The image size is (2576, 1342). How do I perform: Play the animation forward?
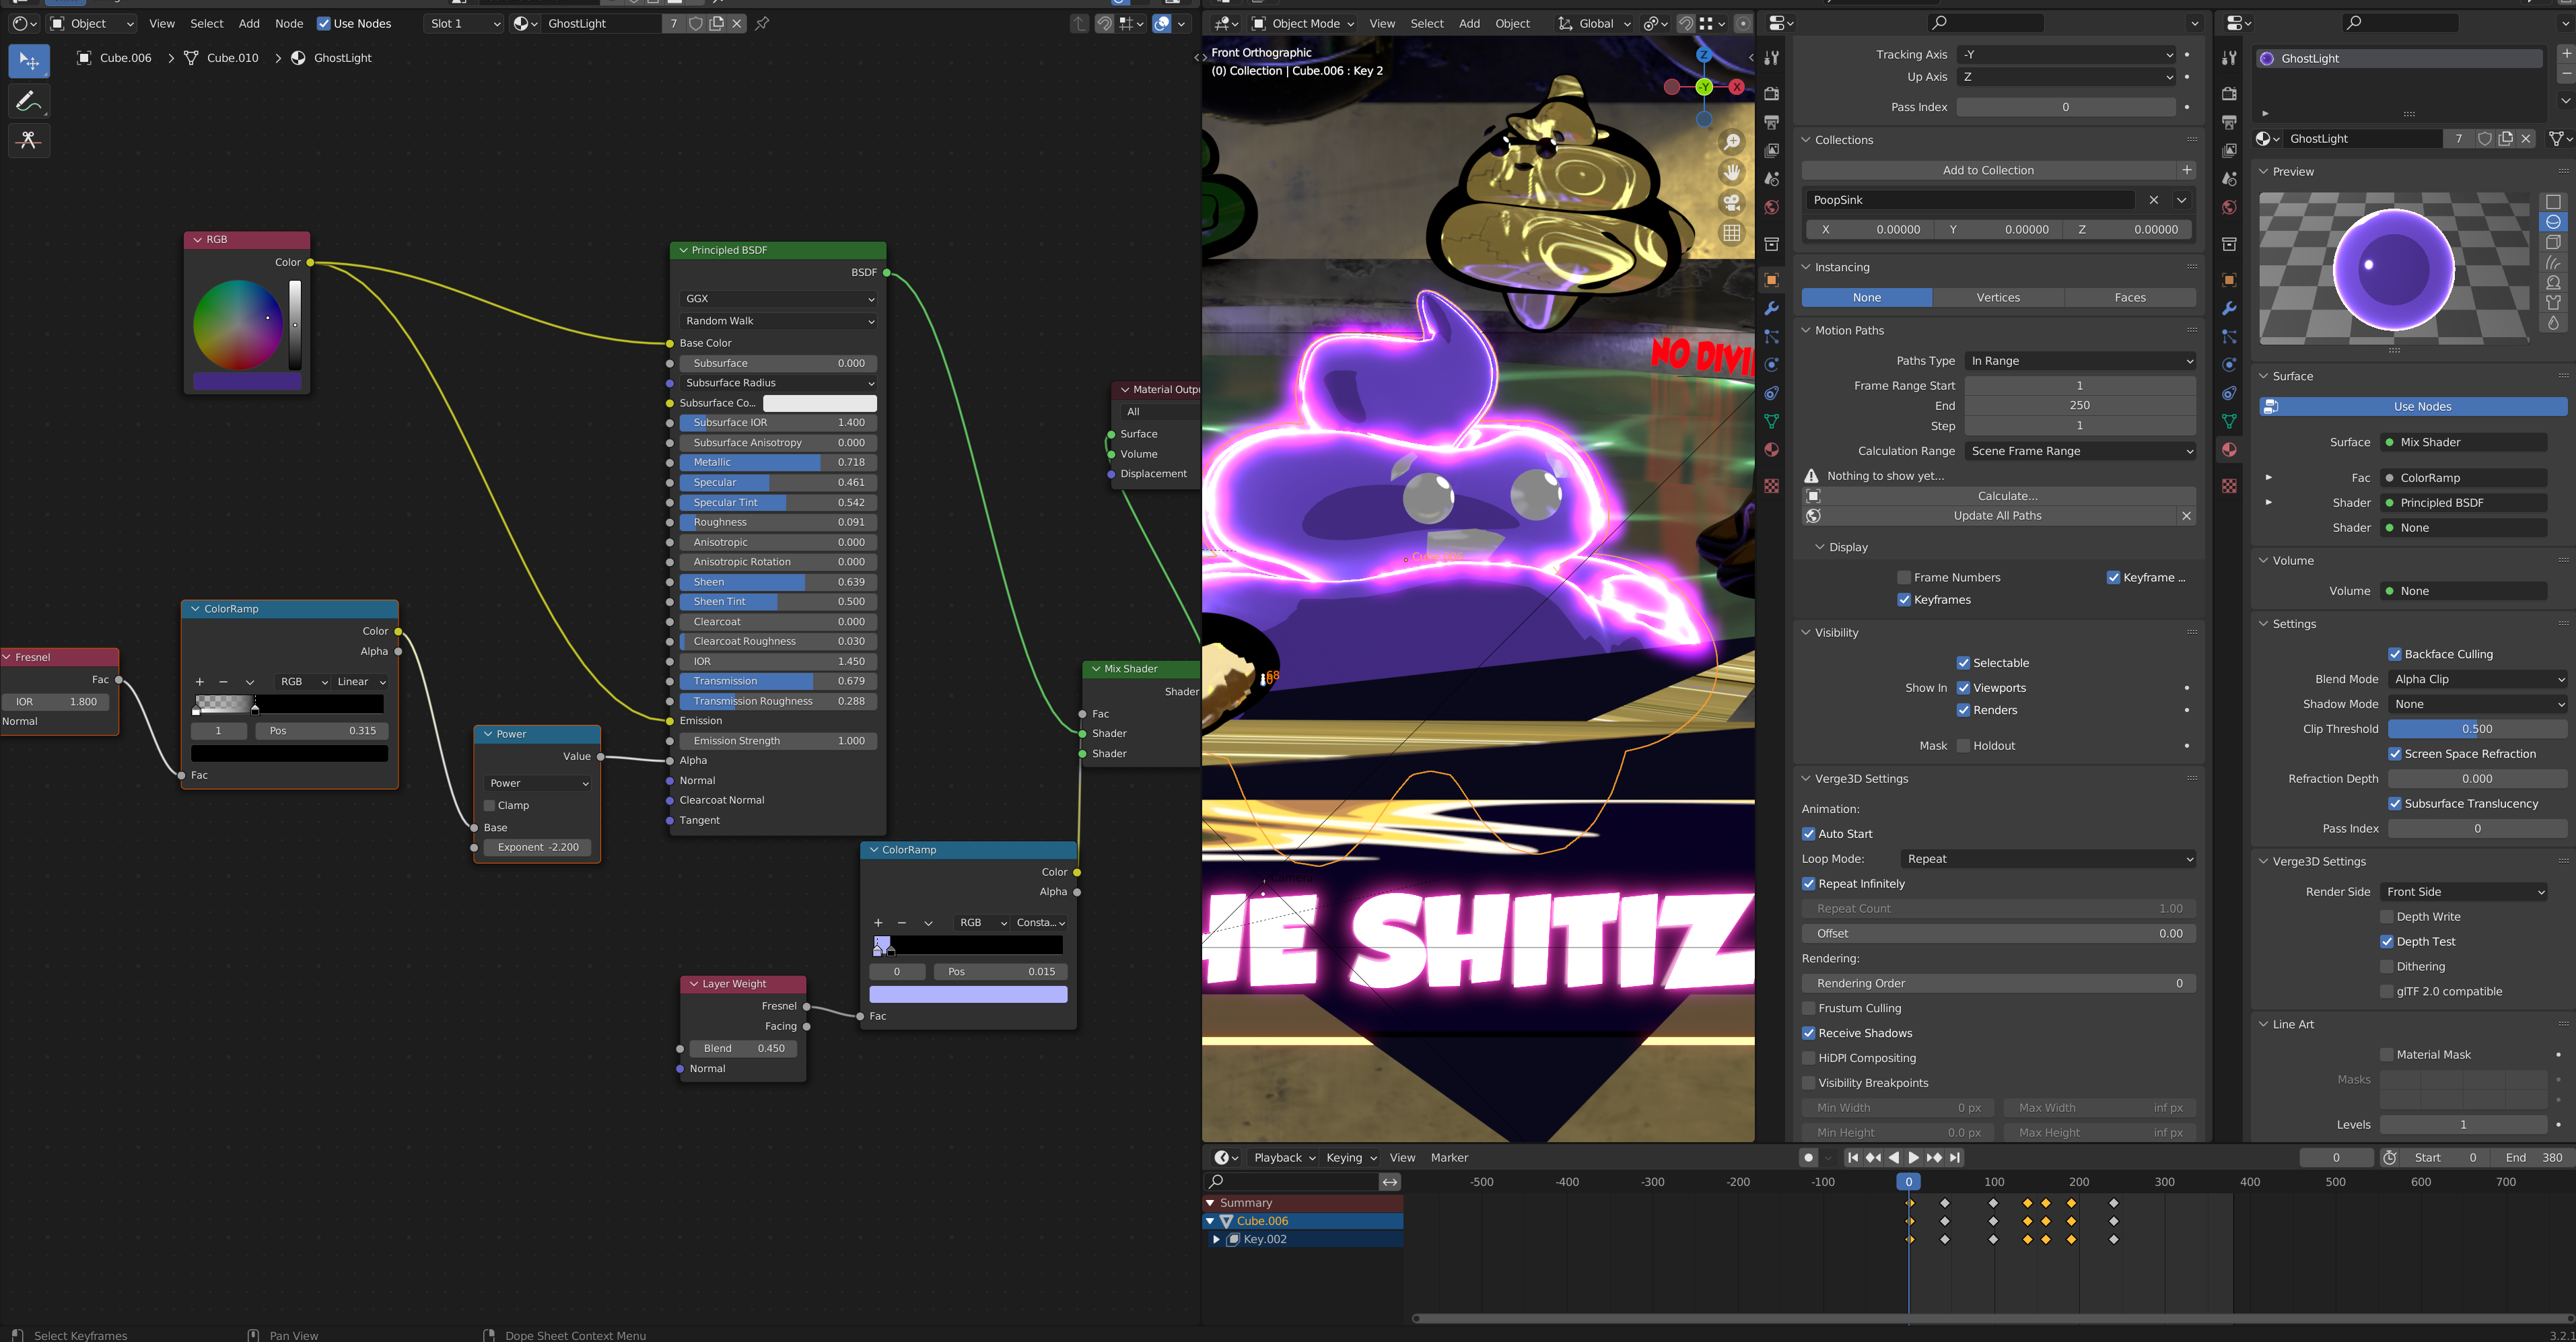[x=1913, y=1157]
